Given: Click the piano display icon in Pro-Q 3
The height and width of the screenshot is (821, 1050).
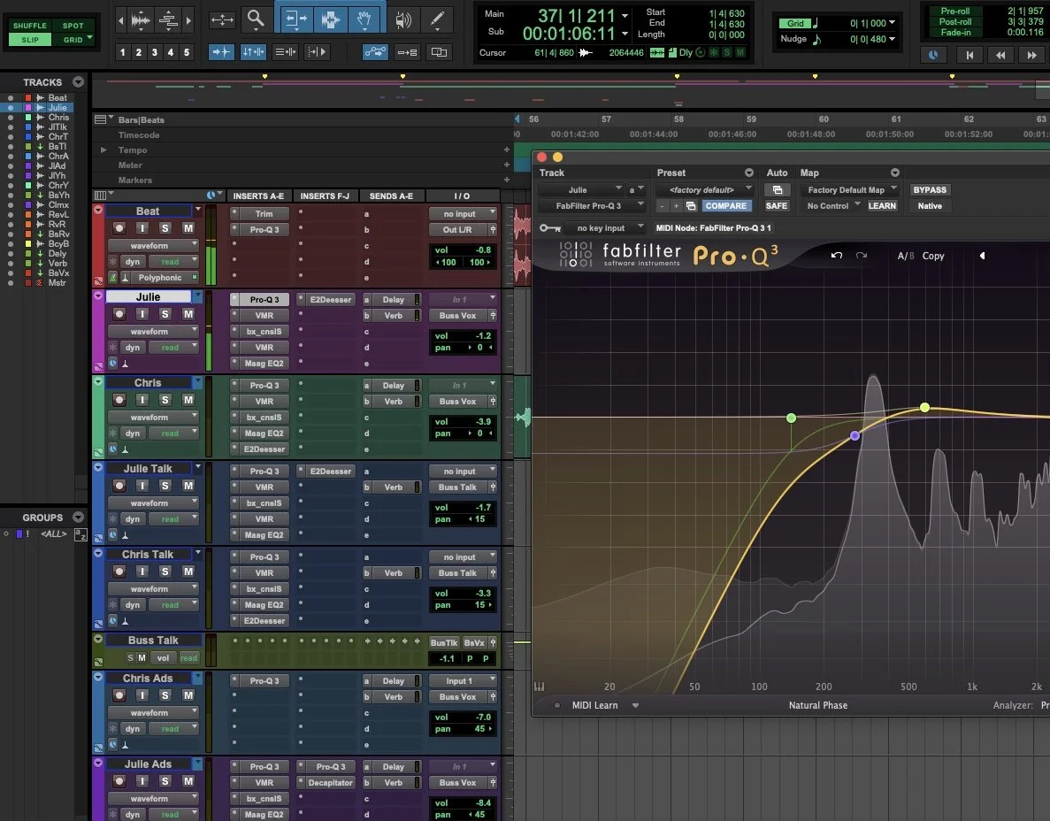Looking at the screenshot, I should coord(539,687).
